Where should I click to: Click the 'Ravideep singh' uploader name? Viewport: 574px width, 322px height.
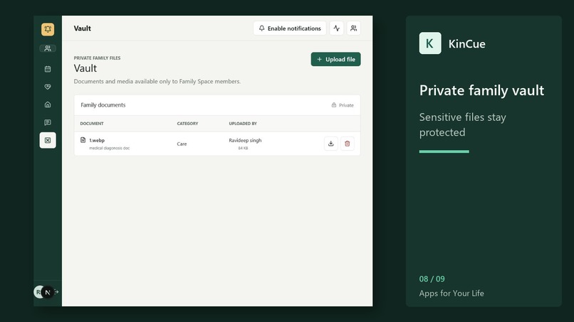[245, 140]
